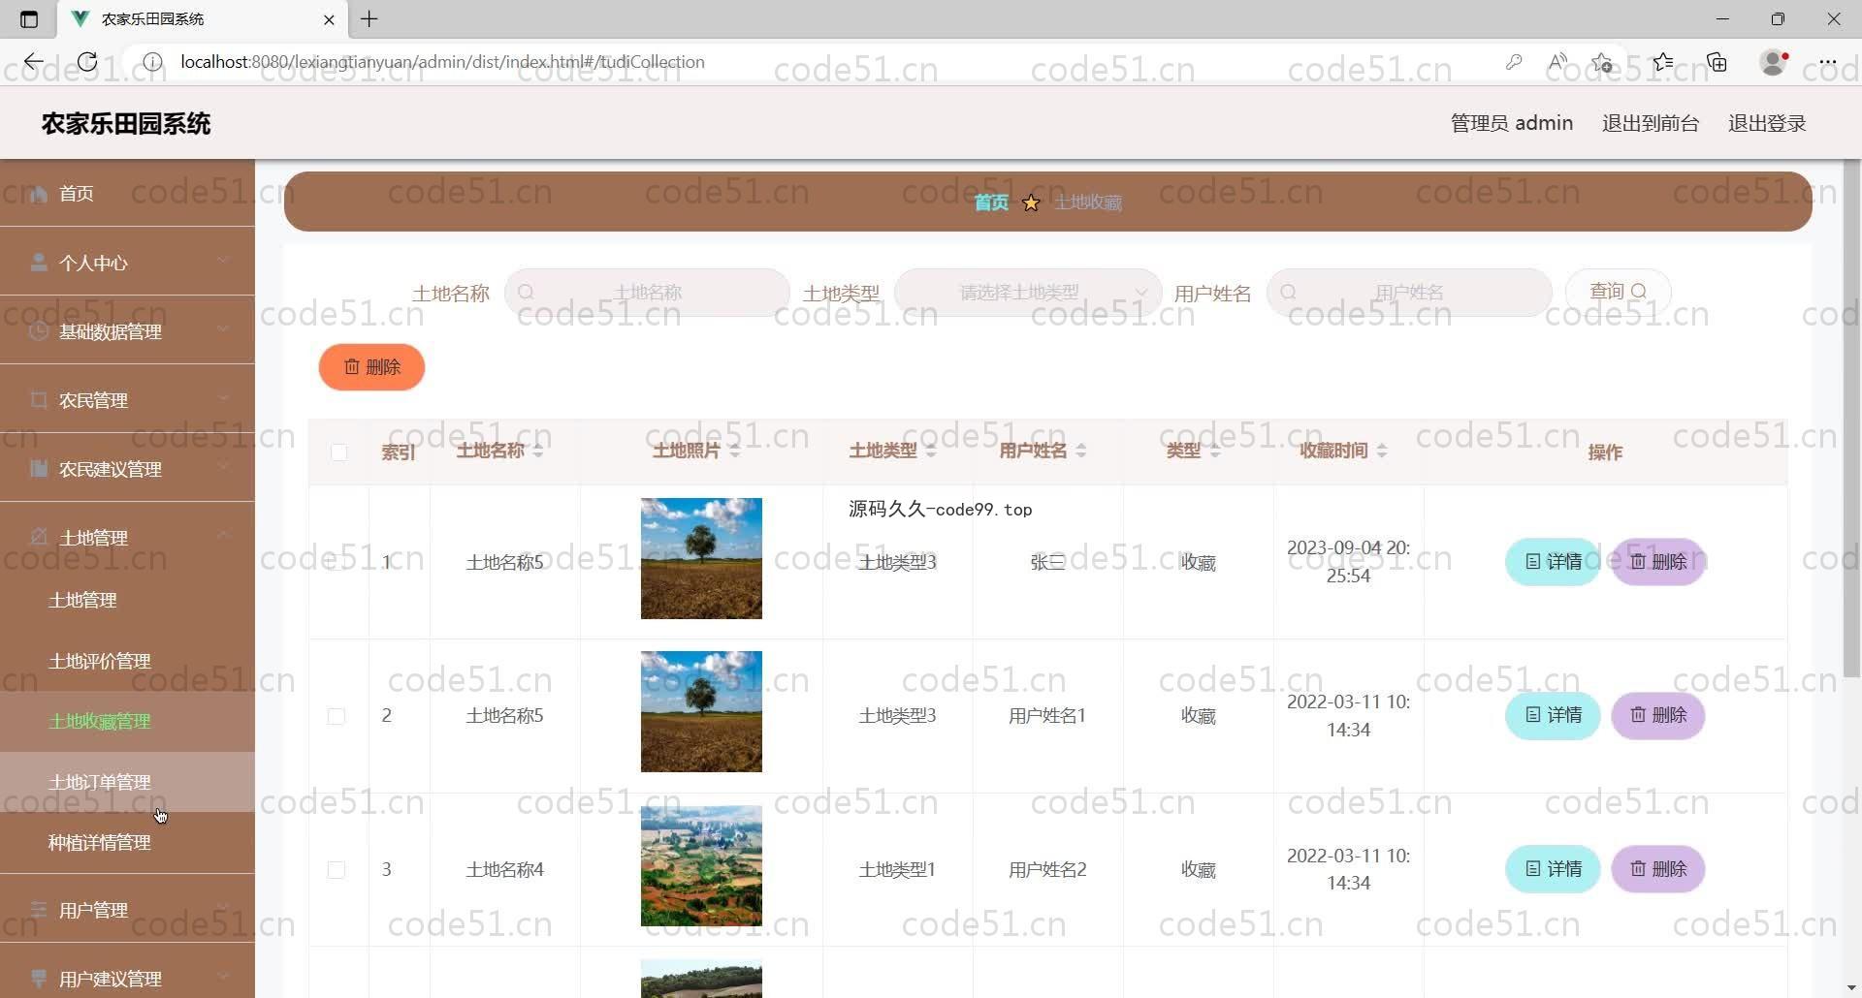Delete row 用户姓名2 with 删除
This screenshot has width=1862, height=998.
tap(1658, 869)
